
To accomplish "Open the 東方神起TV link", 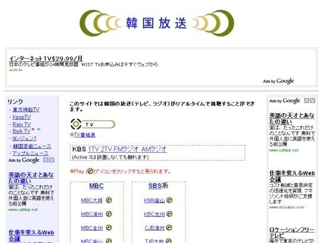I will click(x=26, y=110).
